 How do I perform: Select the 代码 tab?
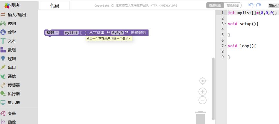tap(55, 5)
